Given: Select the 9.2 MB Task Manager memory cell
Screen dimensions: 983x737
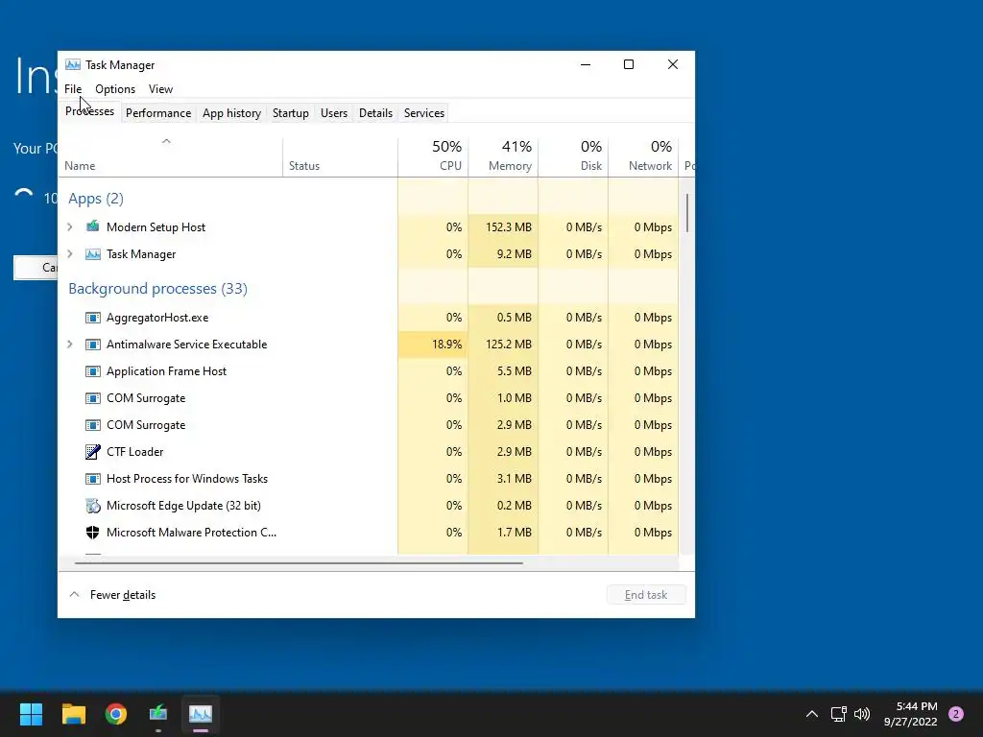Looking at the screenshot, I should click(x=503, y=253).
